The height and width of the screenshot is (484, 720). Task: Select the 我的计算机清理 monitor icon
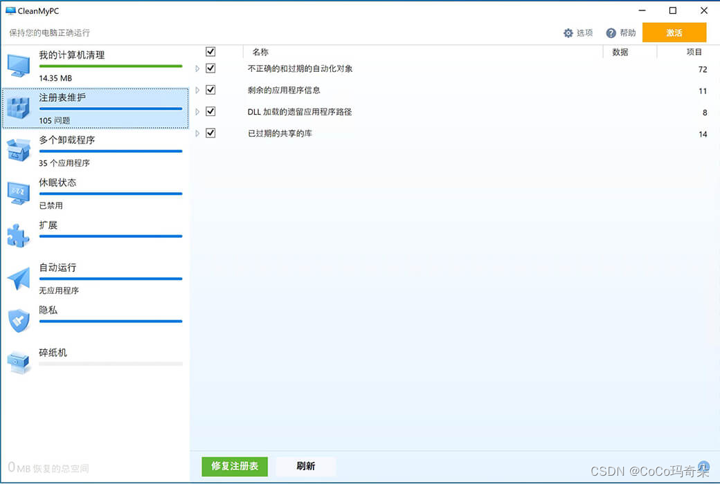[x=19, y=65]
